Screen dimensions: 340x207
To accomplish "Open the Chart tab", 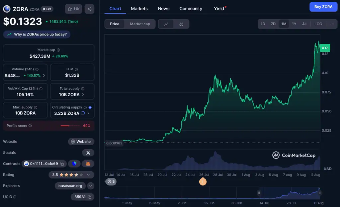I will [115, 9].
